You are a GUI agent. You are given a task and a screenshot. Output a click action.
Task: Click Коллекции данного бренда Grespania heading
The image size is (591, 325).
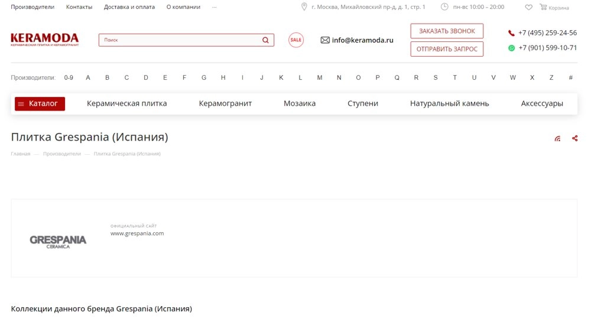coord(102,309)
